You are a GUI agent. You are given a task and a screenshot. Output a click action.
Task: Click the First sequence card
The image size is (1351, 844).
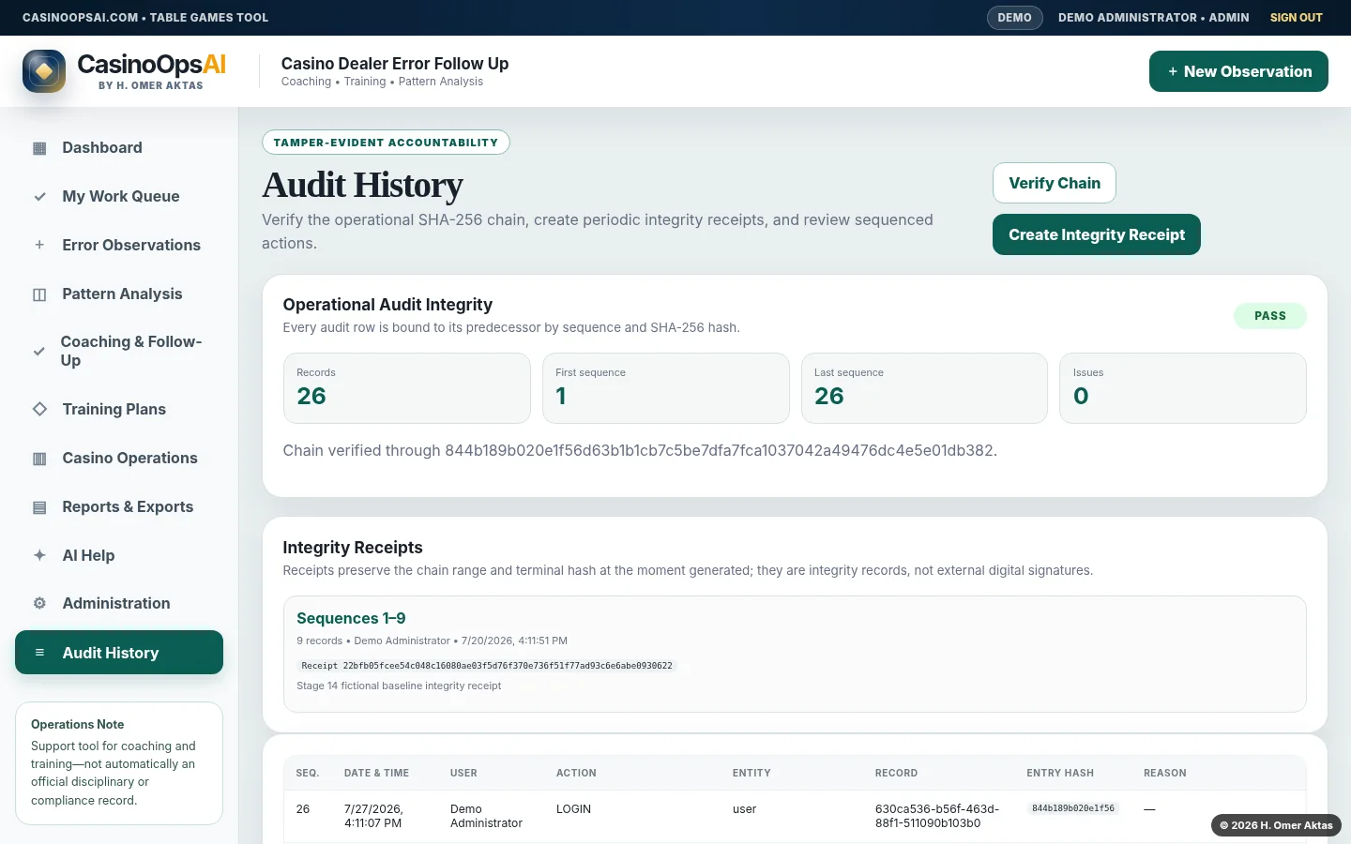click(666, 388)
